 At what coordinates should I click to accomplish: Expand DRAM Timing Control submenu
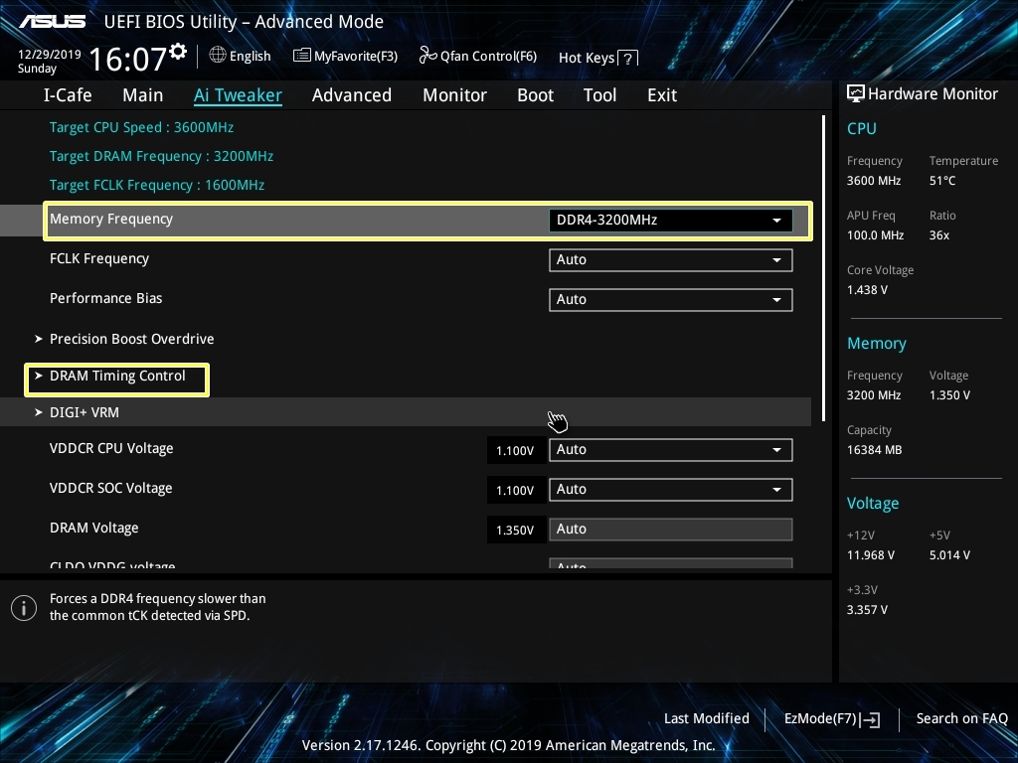click(117, 379)
